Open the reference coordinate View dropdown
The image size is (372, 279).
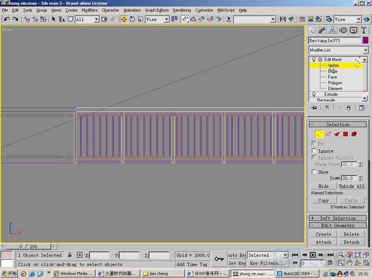(157, 20)
